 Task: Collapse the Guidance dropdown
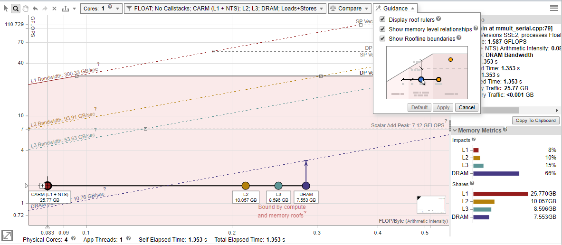[395, 8]
